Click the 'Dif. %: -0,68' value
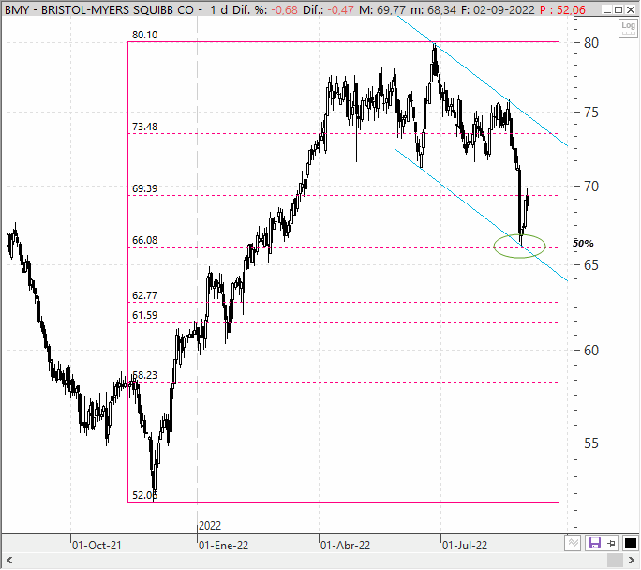Image resolution: width=641 pixels, height=570 pixels. [x=265, y=9]
